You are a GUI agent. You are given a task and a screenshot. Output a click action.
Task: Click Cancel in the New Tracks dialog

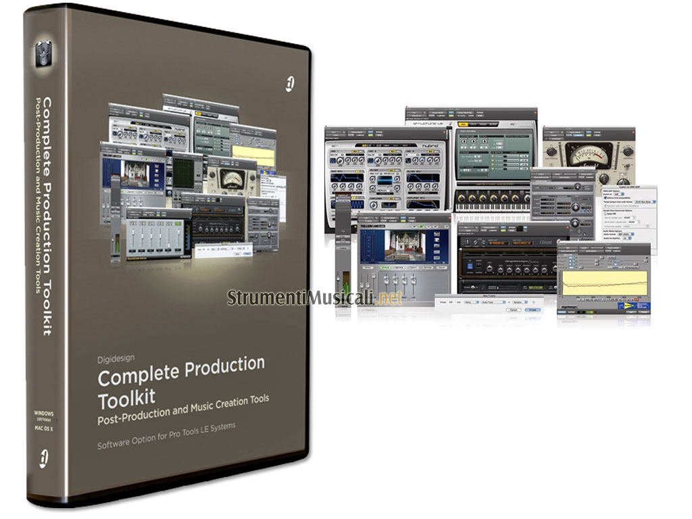(513, 309)
